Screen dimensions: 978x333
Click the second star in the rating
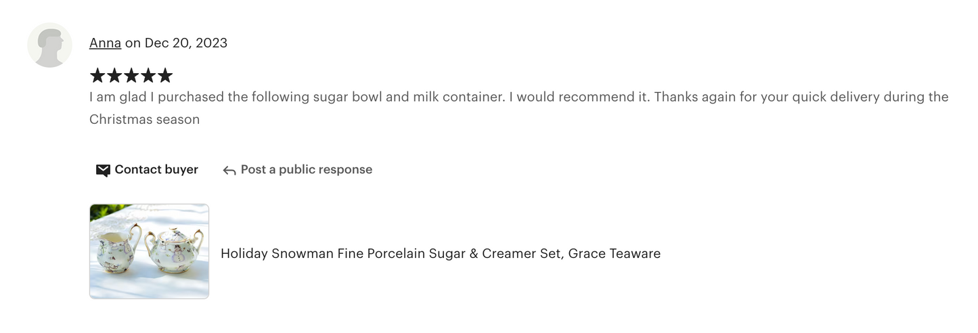114,75
